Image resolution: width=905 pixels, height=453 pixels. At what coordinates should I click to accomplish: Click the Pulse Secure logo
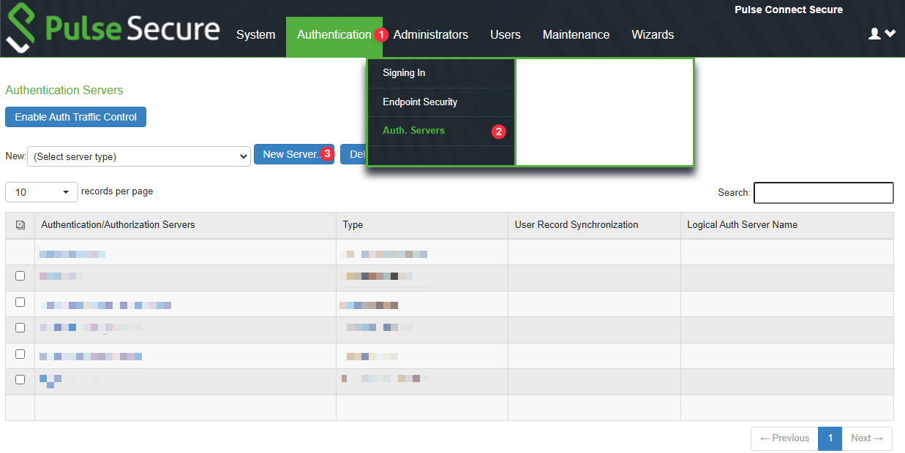click(x=113, y=30)
